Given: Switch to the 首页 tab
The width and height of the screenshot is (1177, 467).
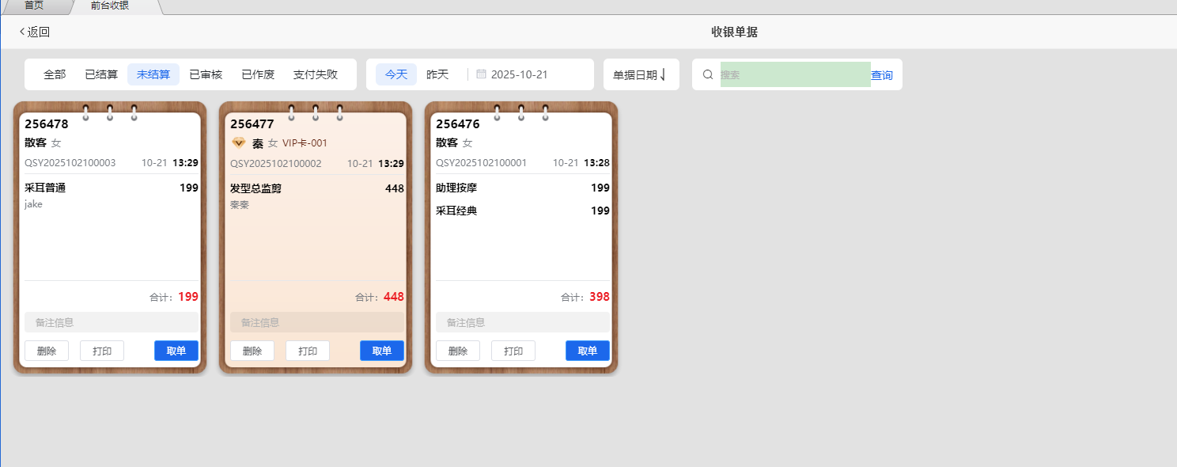Looking at the screenshot, I should click(34, 6).
